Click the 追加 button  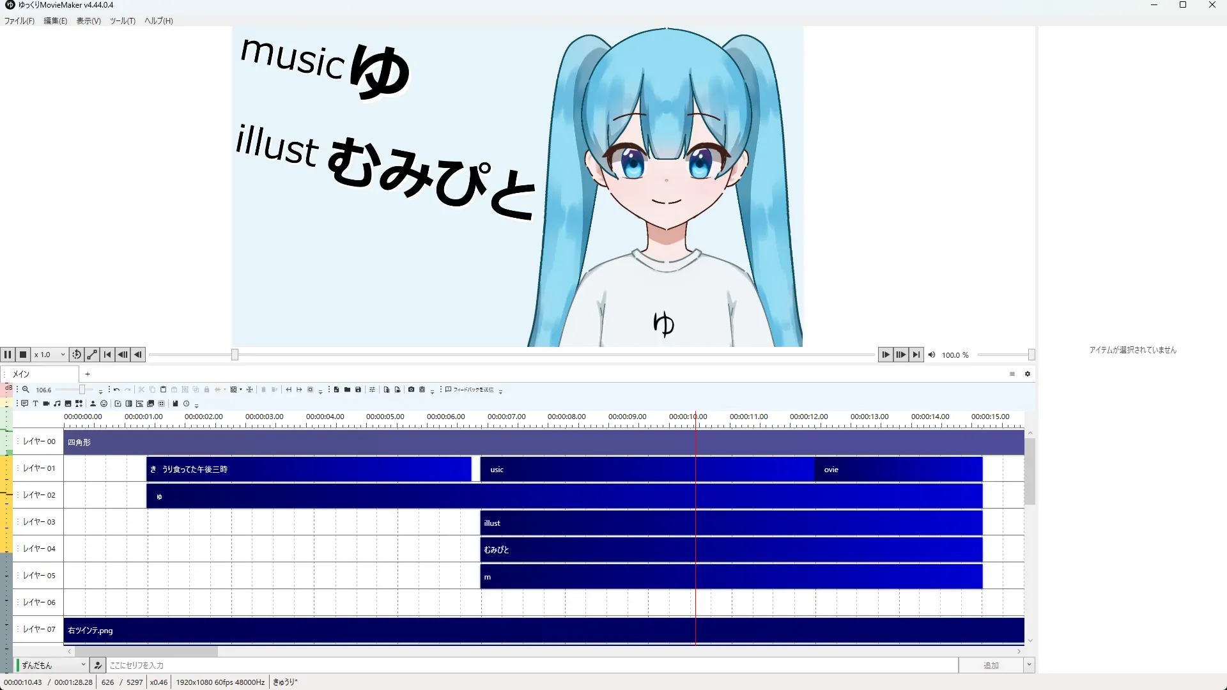[991, 665]
